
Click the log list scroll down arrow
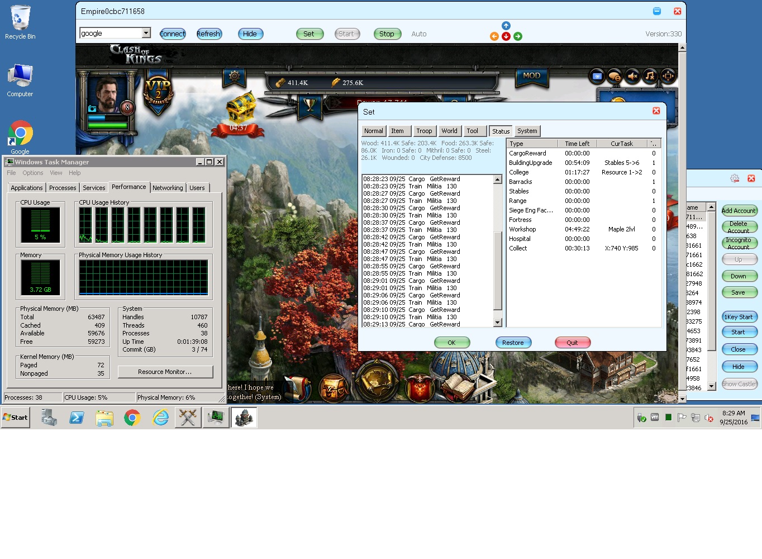tap(498, 323)
